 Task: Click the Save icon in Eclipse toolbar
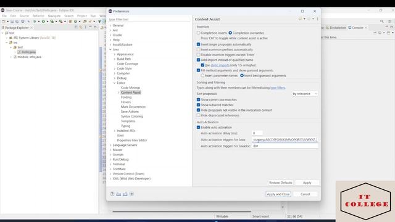(12, 22)
